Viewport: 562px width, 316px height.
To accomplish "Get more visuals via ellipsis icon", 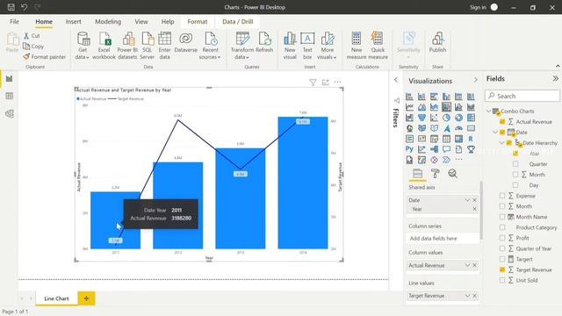I will click(458, 160).
